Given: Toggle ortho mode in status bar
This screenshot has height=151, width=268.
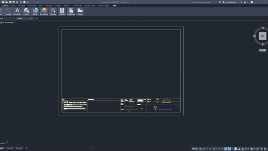Looking at the screenshot, I should coord(210,149).
